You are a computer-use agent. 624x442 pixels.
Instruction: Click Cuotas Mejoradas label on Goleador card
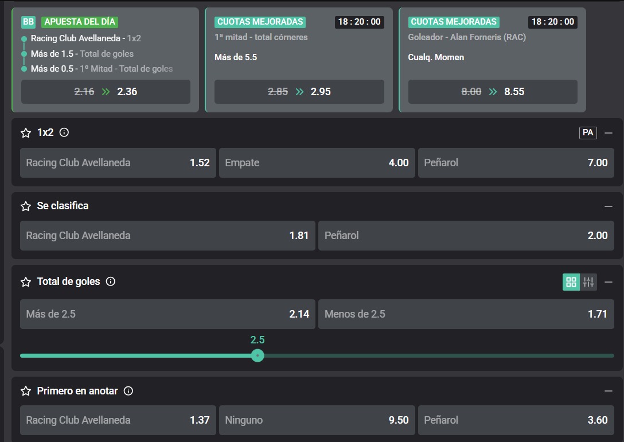click(454, 22)
